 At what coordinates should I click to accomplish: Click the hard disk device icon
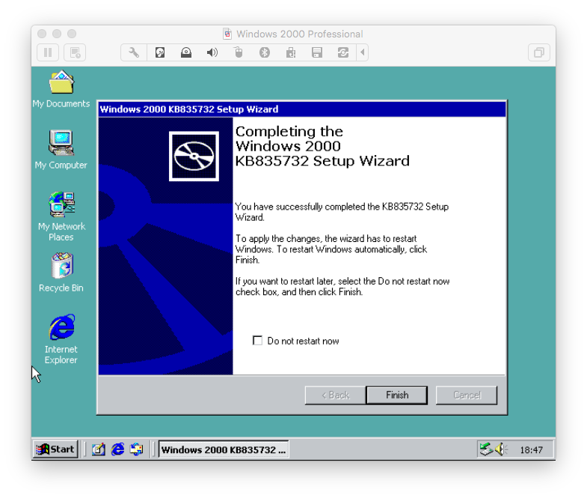tap(160, 52)
